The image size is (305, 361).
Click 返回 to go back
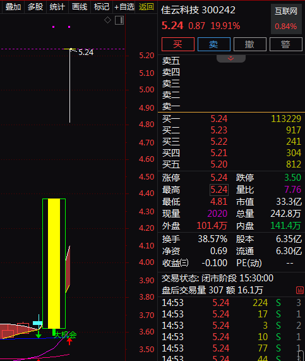coord(147,7)
